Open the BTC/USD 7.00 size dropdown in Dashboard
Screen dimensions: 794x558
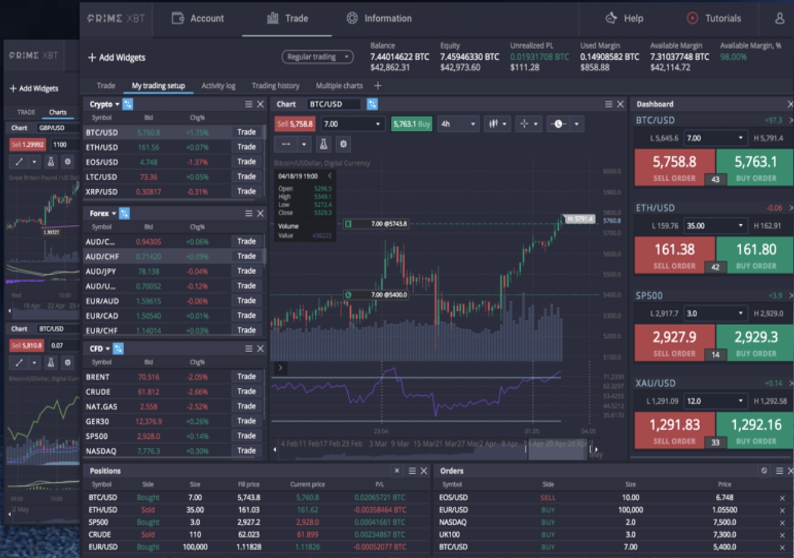tap(715, 138)
